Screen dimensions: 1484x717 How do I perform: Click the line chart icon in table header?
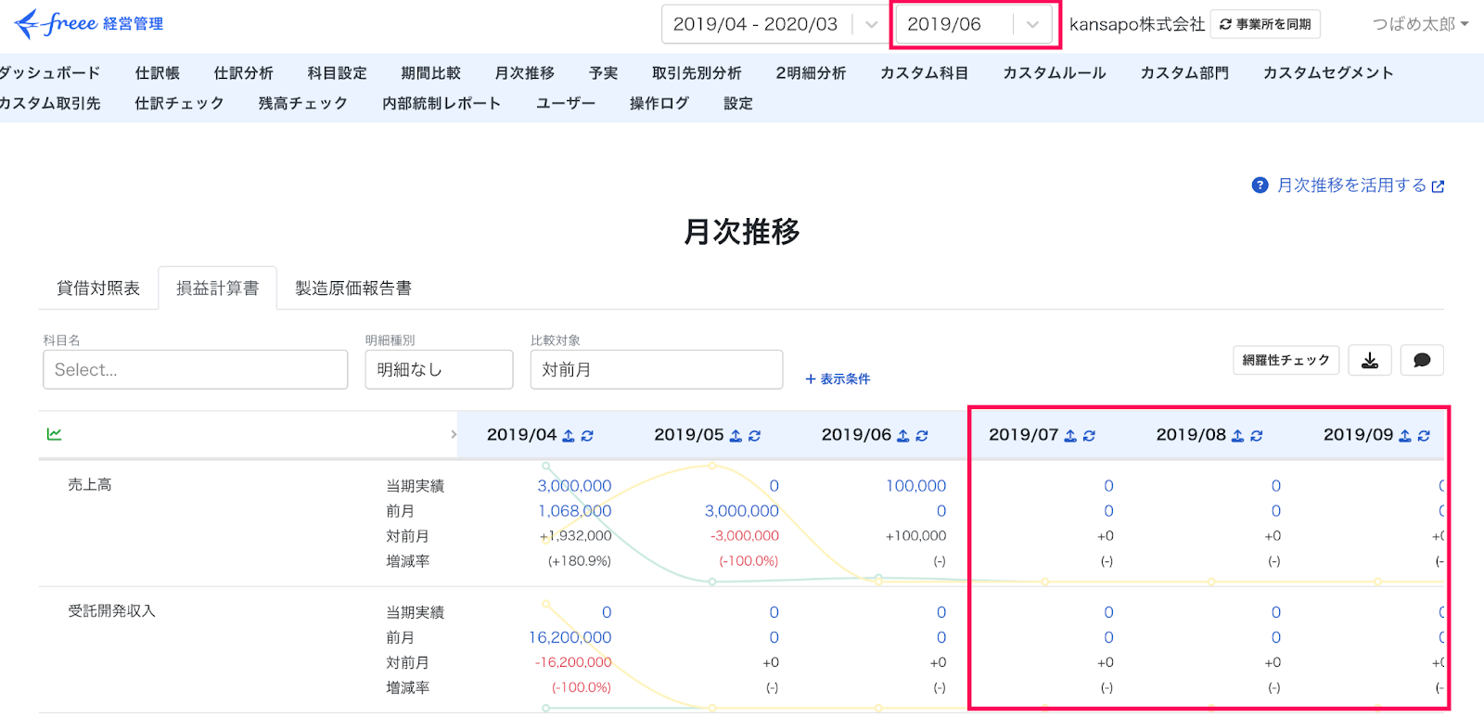55,434
